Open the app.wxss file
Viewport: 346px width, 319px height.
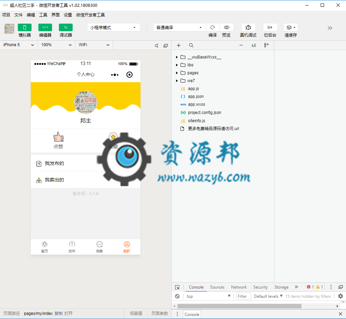(196, 104)
